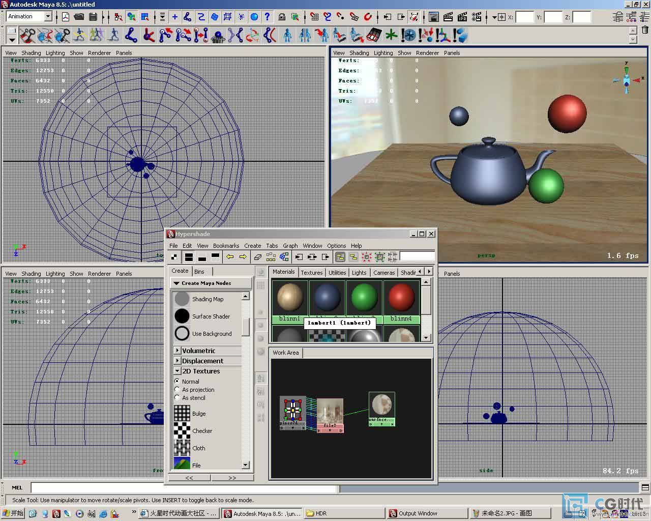Expand the Volumetric node section
This screenshot has width=651, height=521.
(177, 350)
